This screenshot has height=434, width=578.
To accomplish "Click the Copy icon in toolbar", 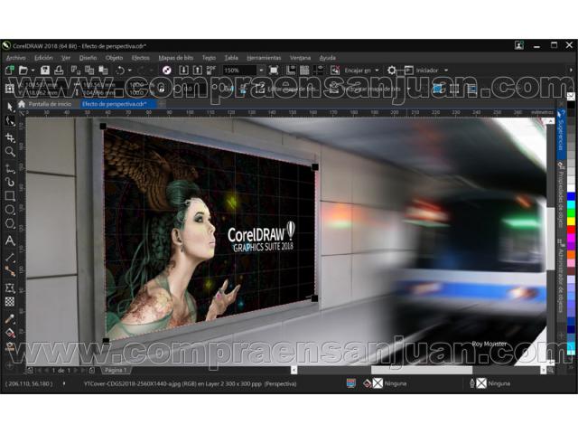I will pos(89,71).
